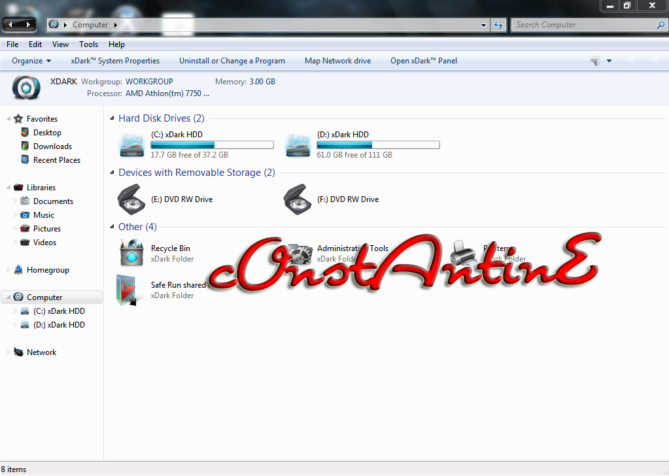
Task: Click the refresh icon beside the address bar
Action: point(498,25)
